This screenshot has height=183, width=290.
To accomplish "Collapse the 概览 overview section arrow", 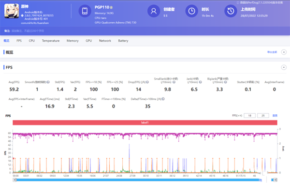I will 284,52.
